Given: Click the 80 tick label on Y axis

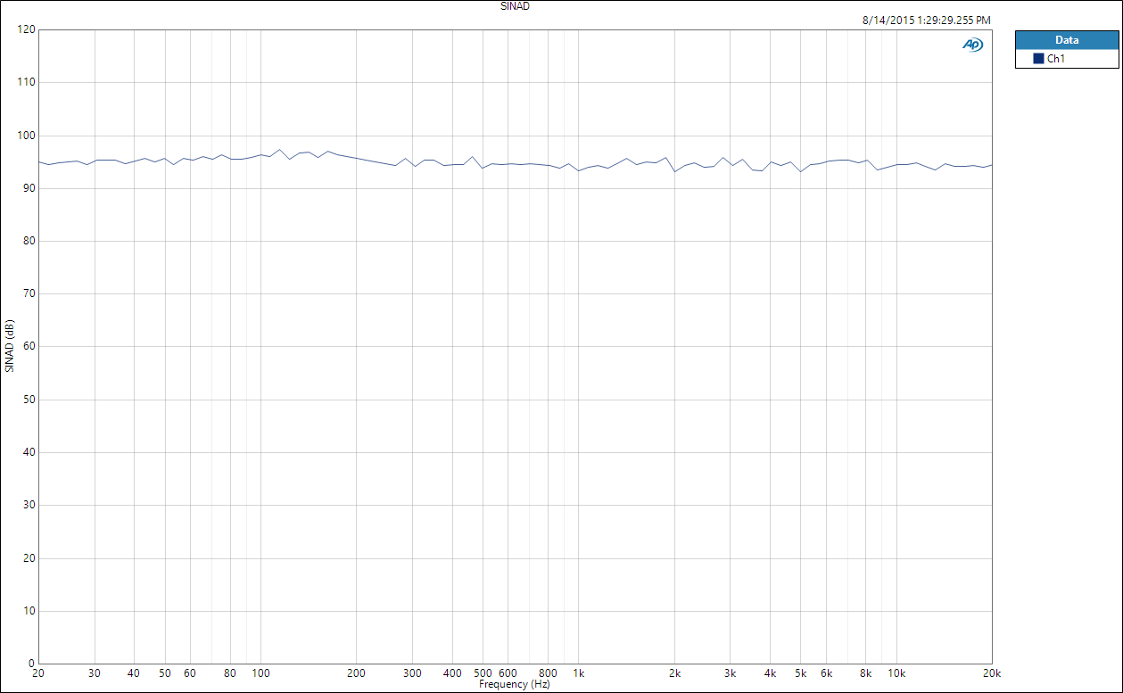Looking at the screenshot, I should click(29, 241).
